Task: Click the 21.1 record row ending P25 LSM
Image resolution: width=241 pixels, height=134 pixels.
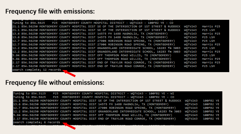Action: (x=114, y=30)
